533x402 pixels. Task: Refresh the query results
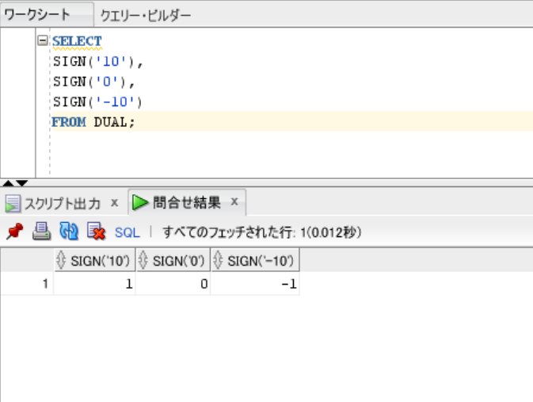pos(69,232)
